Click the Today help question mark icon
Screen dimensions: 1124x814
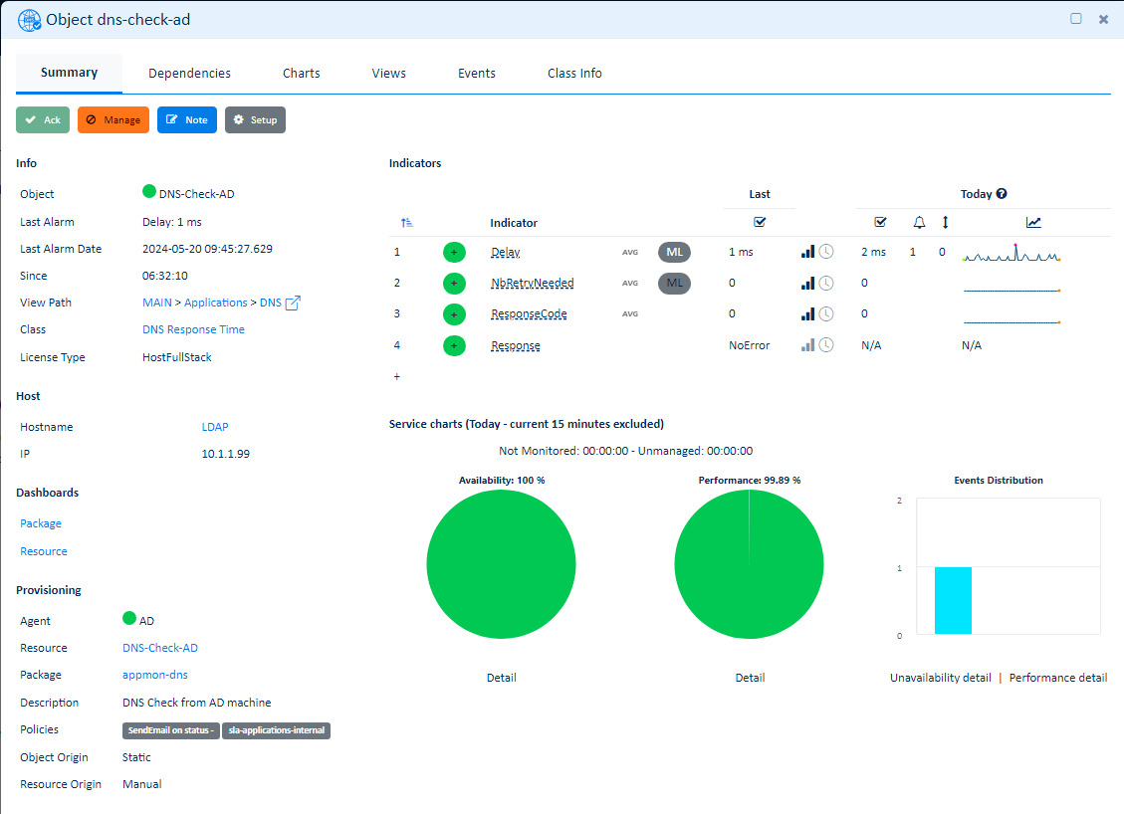click(1002, 194)
